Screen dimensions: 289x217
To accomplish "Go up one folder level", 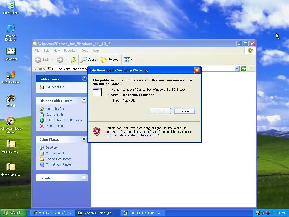I will tap(74, 60).
